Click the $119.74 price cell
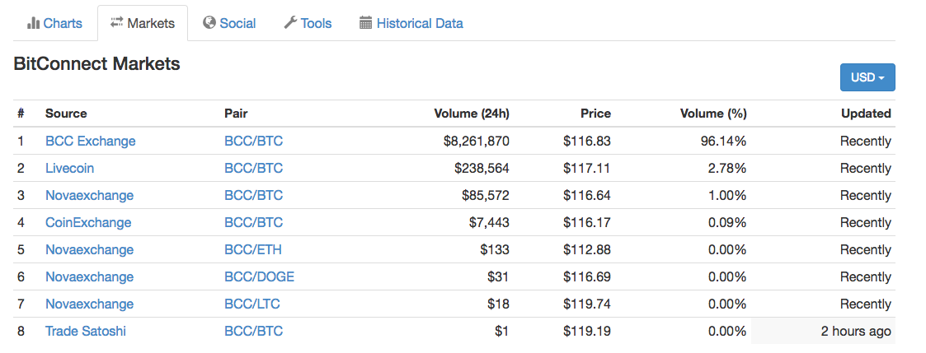 [587, 304]
